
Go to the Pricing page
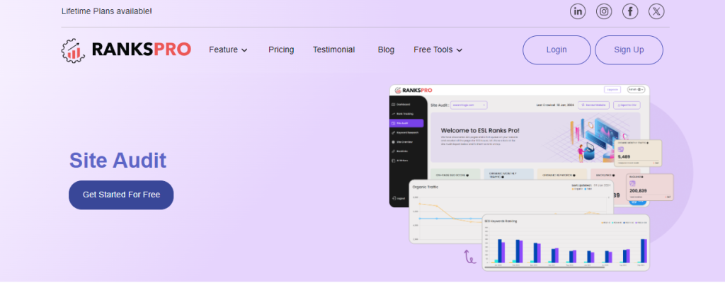(281, 50)
